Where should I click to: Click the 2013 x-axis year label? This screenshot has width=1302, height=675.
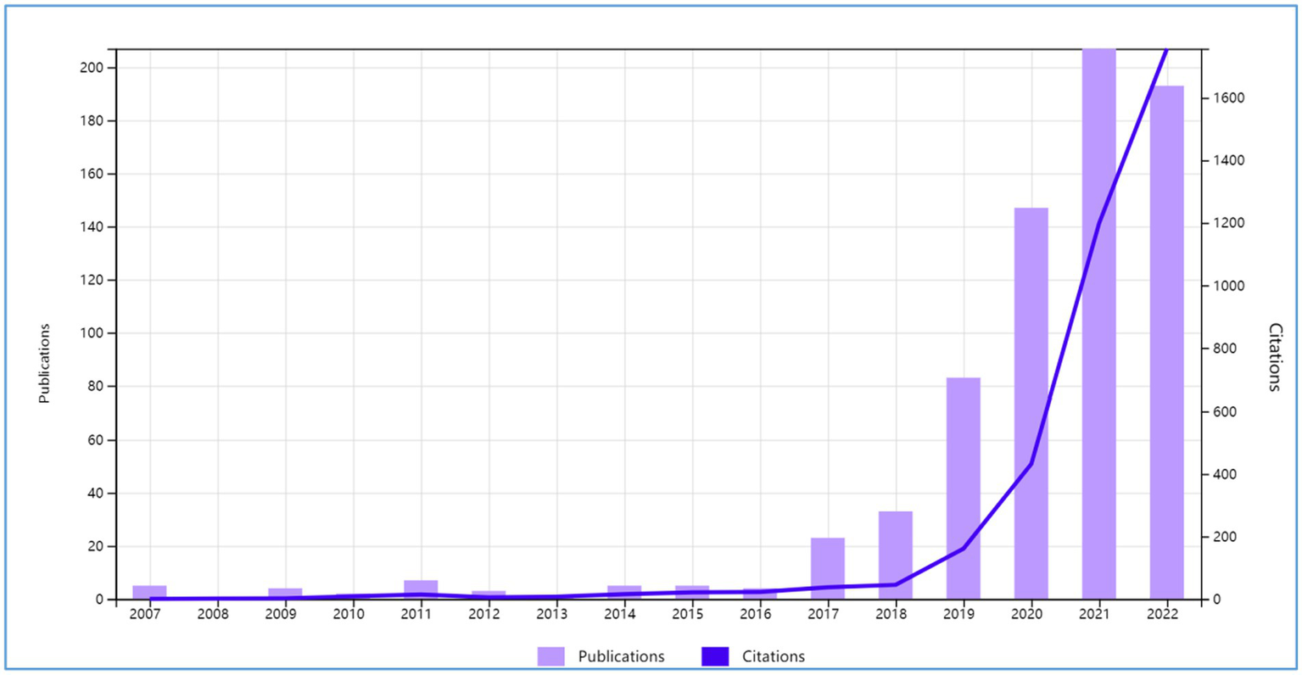tap(551, 614)
